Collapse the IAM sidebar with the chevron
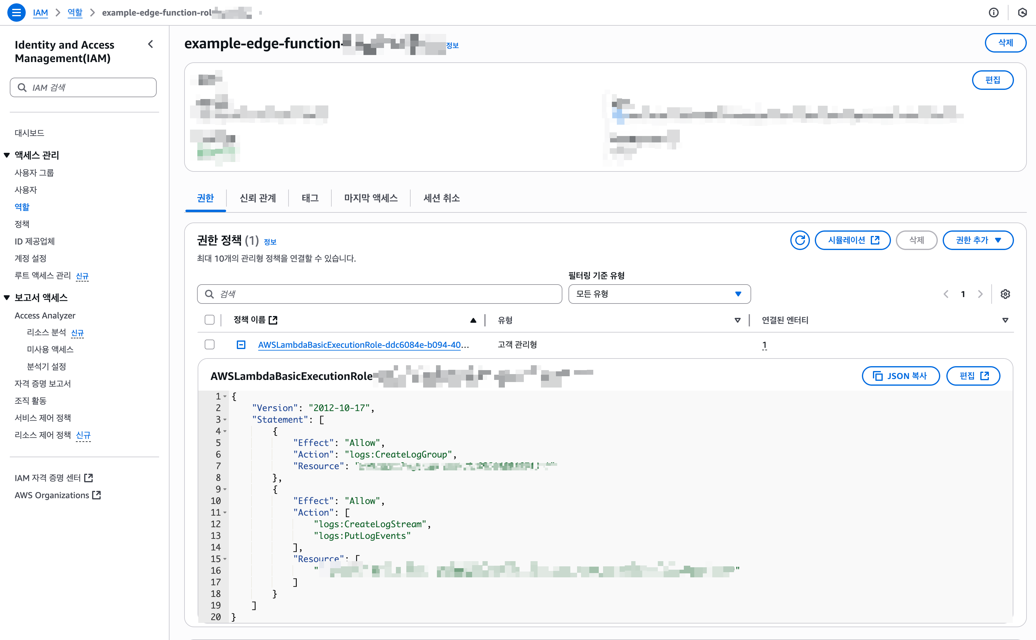Image resolution: width=1036 pixels, height=640 pixels. tap(151, 44)
